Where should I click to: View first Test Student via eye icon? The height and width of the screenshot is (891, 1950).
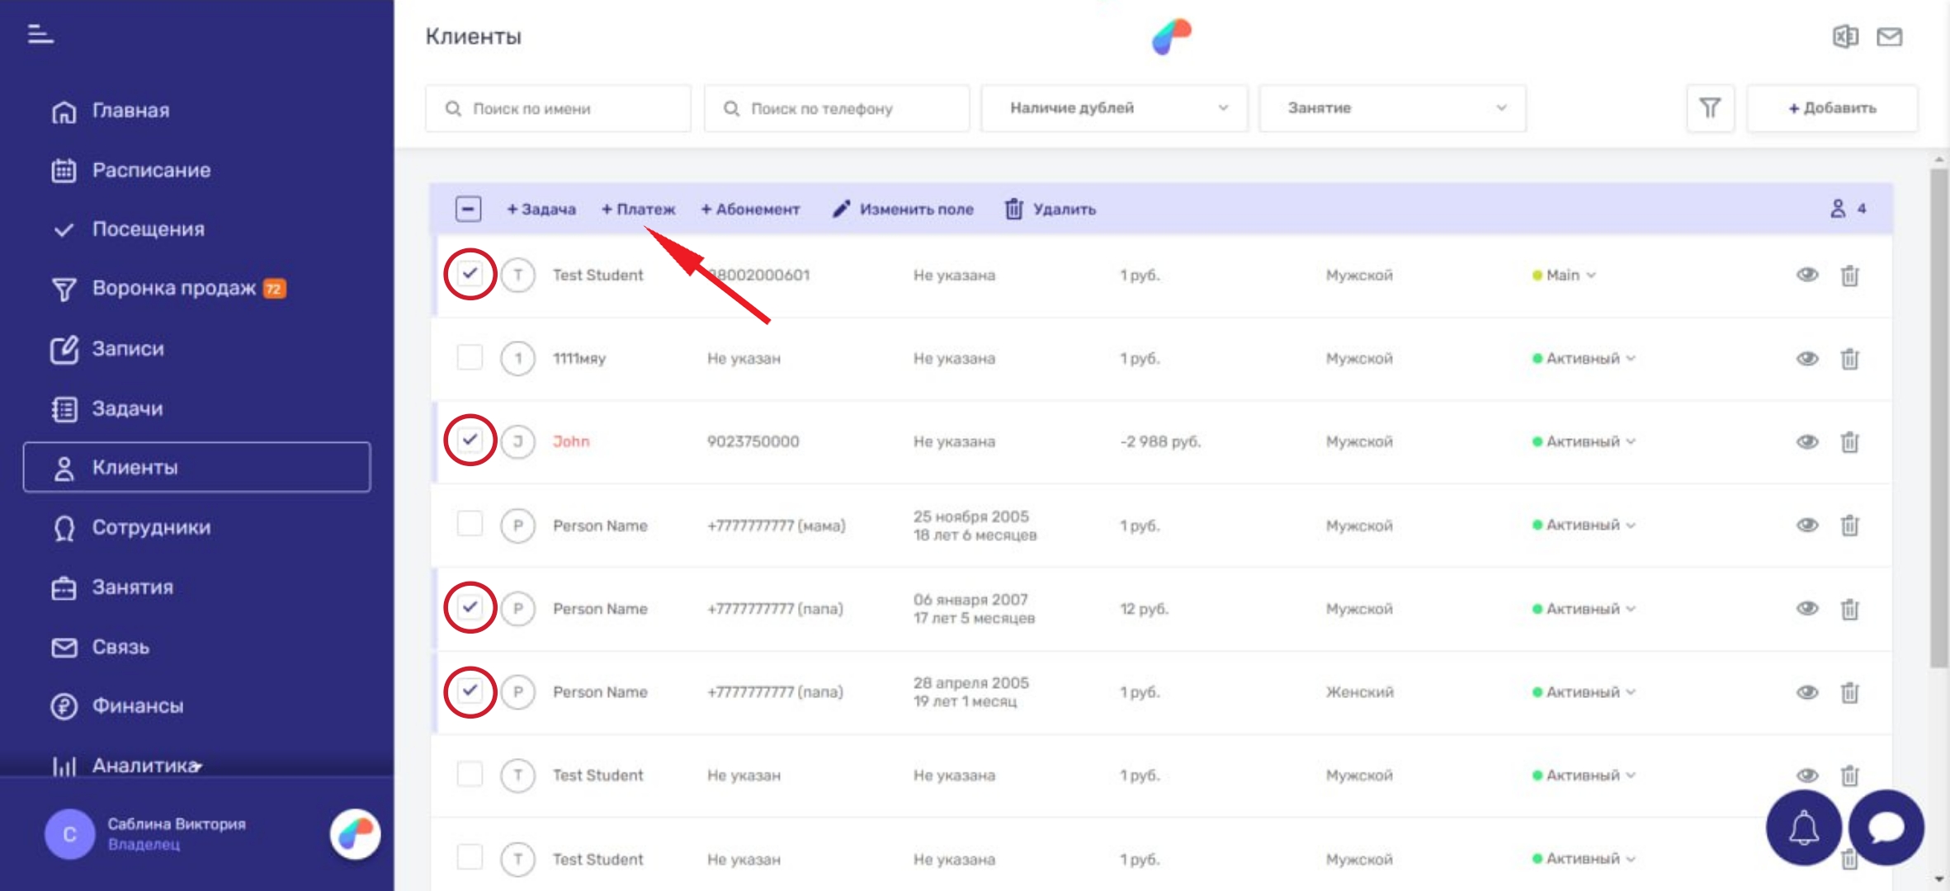(1806, 275)
